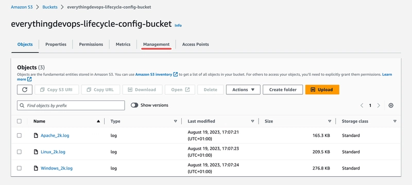Click the Create folder button
This screenshot has width=412, height=185.
pyautogui.click(x=283, y=90)
